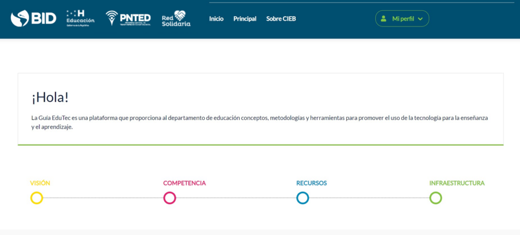Click the INFRAESTRUCTURA label

tap(457, 183)
